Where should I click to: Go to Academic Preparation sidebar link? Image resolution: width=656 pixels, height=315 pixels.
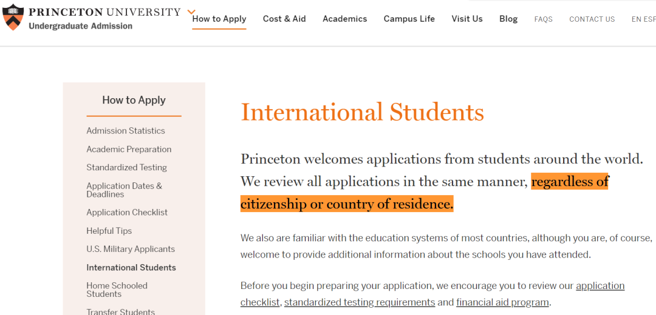(x=129, y=149)
